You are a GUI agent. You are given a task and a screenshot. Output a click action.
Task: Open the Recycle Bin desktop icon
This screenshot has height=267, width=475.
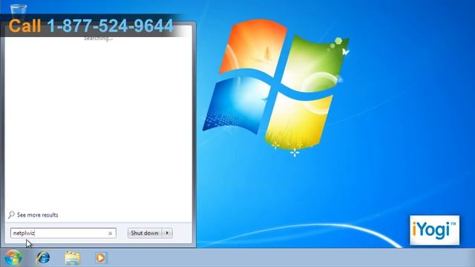click(19, 11)
